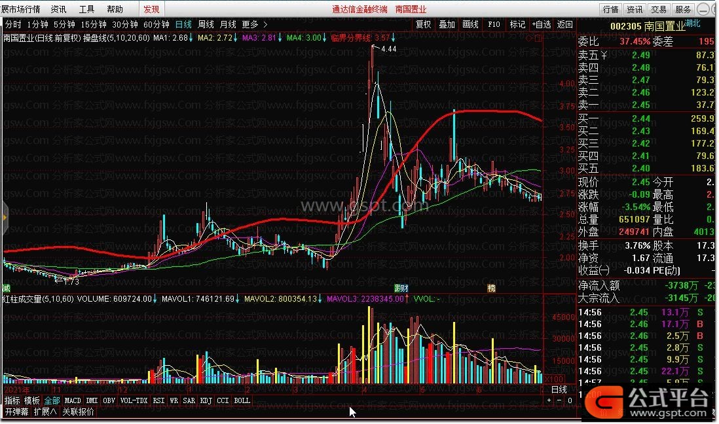Click the 返回 back button
Screen dimensions: 719x424
(565, 24)
